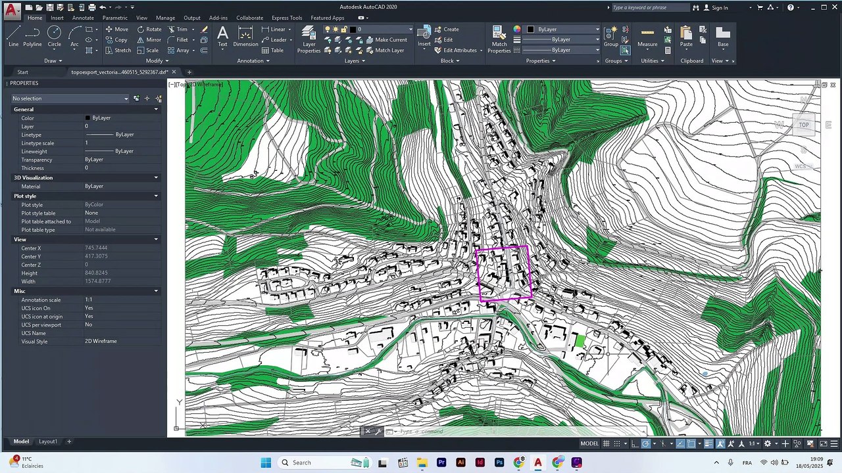Image resolution: width=842 pixels, height=473 pixels.
Task: Switch to the Annotate ribbon tab
Action: [x=83, y=18]
